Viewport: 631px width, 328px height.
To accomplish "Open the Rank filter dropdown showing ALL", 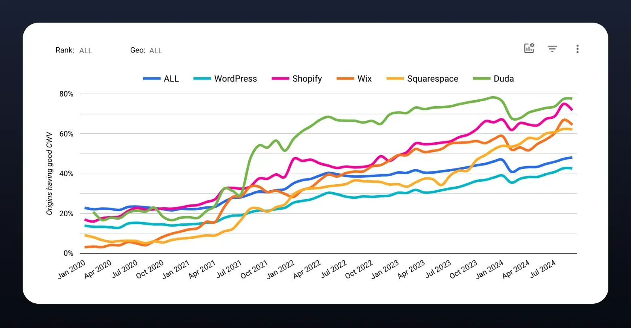I will 86,50.
